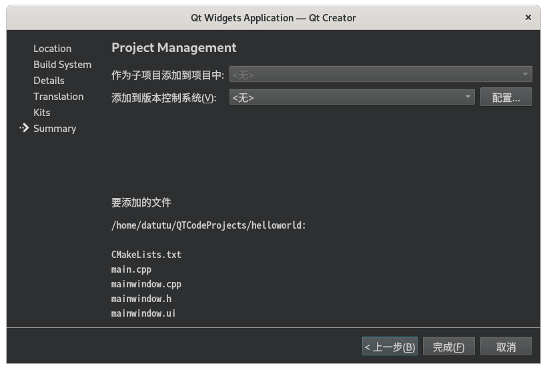The image size is (547, 370).
Task: Open the 添加到版本控制系统 dropdown
Action: click(x=352, y=97)
